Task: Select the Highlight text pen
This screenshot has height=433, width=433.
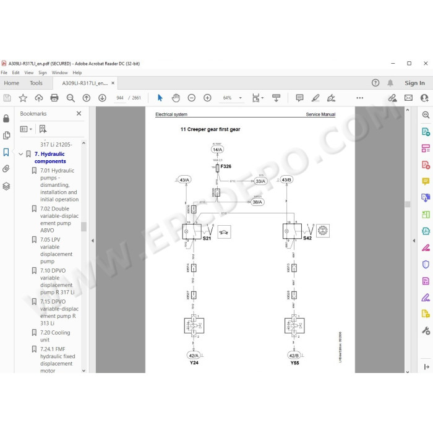Action: point(315,98)
